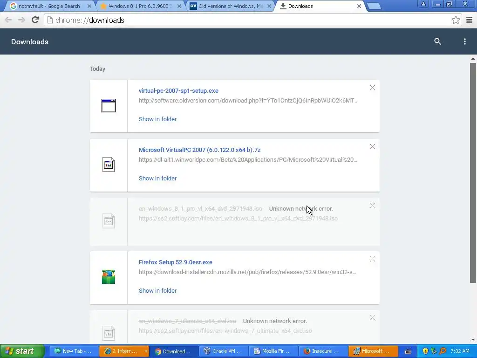477x358 pixels.
Task: Switch to Oracle VM taskbar window
Action: pyautogui.click(x=224, y=351)
